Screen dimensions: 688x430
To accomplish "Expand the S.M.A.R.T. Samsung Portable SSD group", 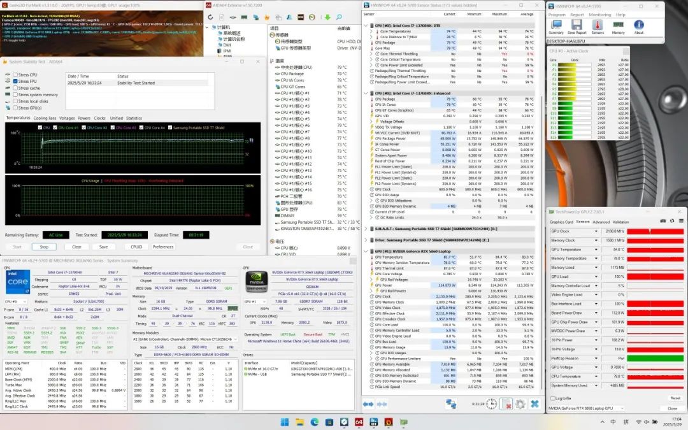I will 366,229.
